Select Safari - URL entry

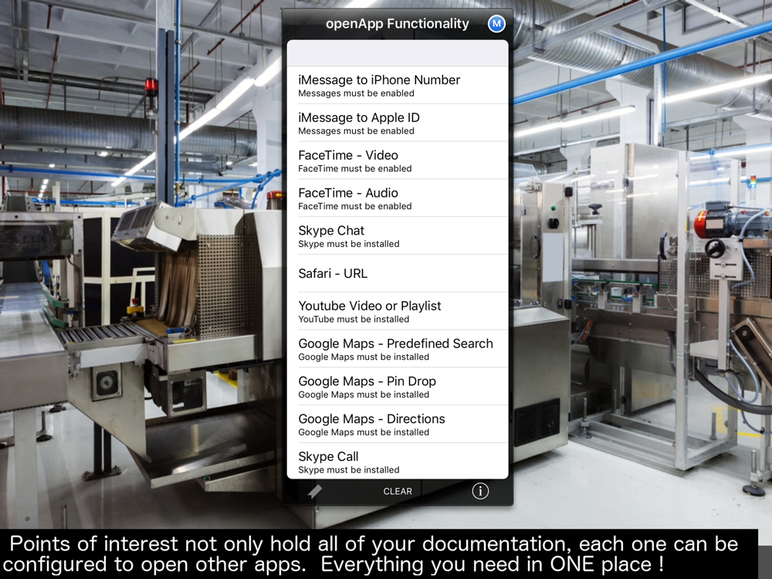pyautogui.click(x=398, y=274)
